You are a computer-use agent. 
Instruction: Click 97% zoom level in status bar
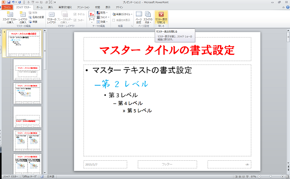[x=253, y=177]
